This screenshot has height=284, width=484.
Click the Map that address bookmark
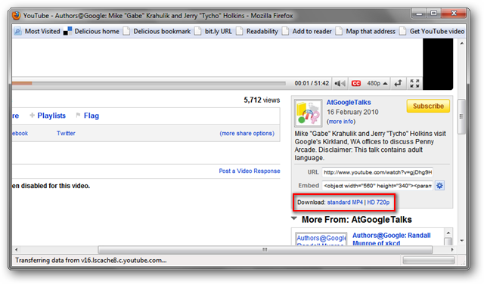coord(366,31)
